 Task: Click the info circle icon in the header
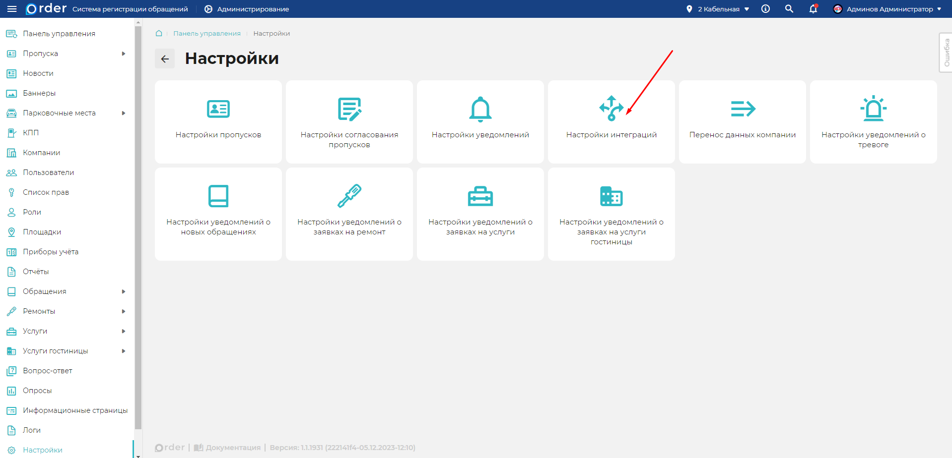765,9
